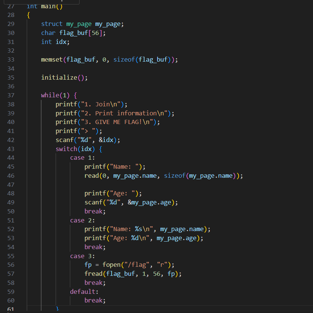The height and width of the screenshot is (313, 313).
Task: Click 'default:' label on line 59
Action: click(84, 292)
